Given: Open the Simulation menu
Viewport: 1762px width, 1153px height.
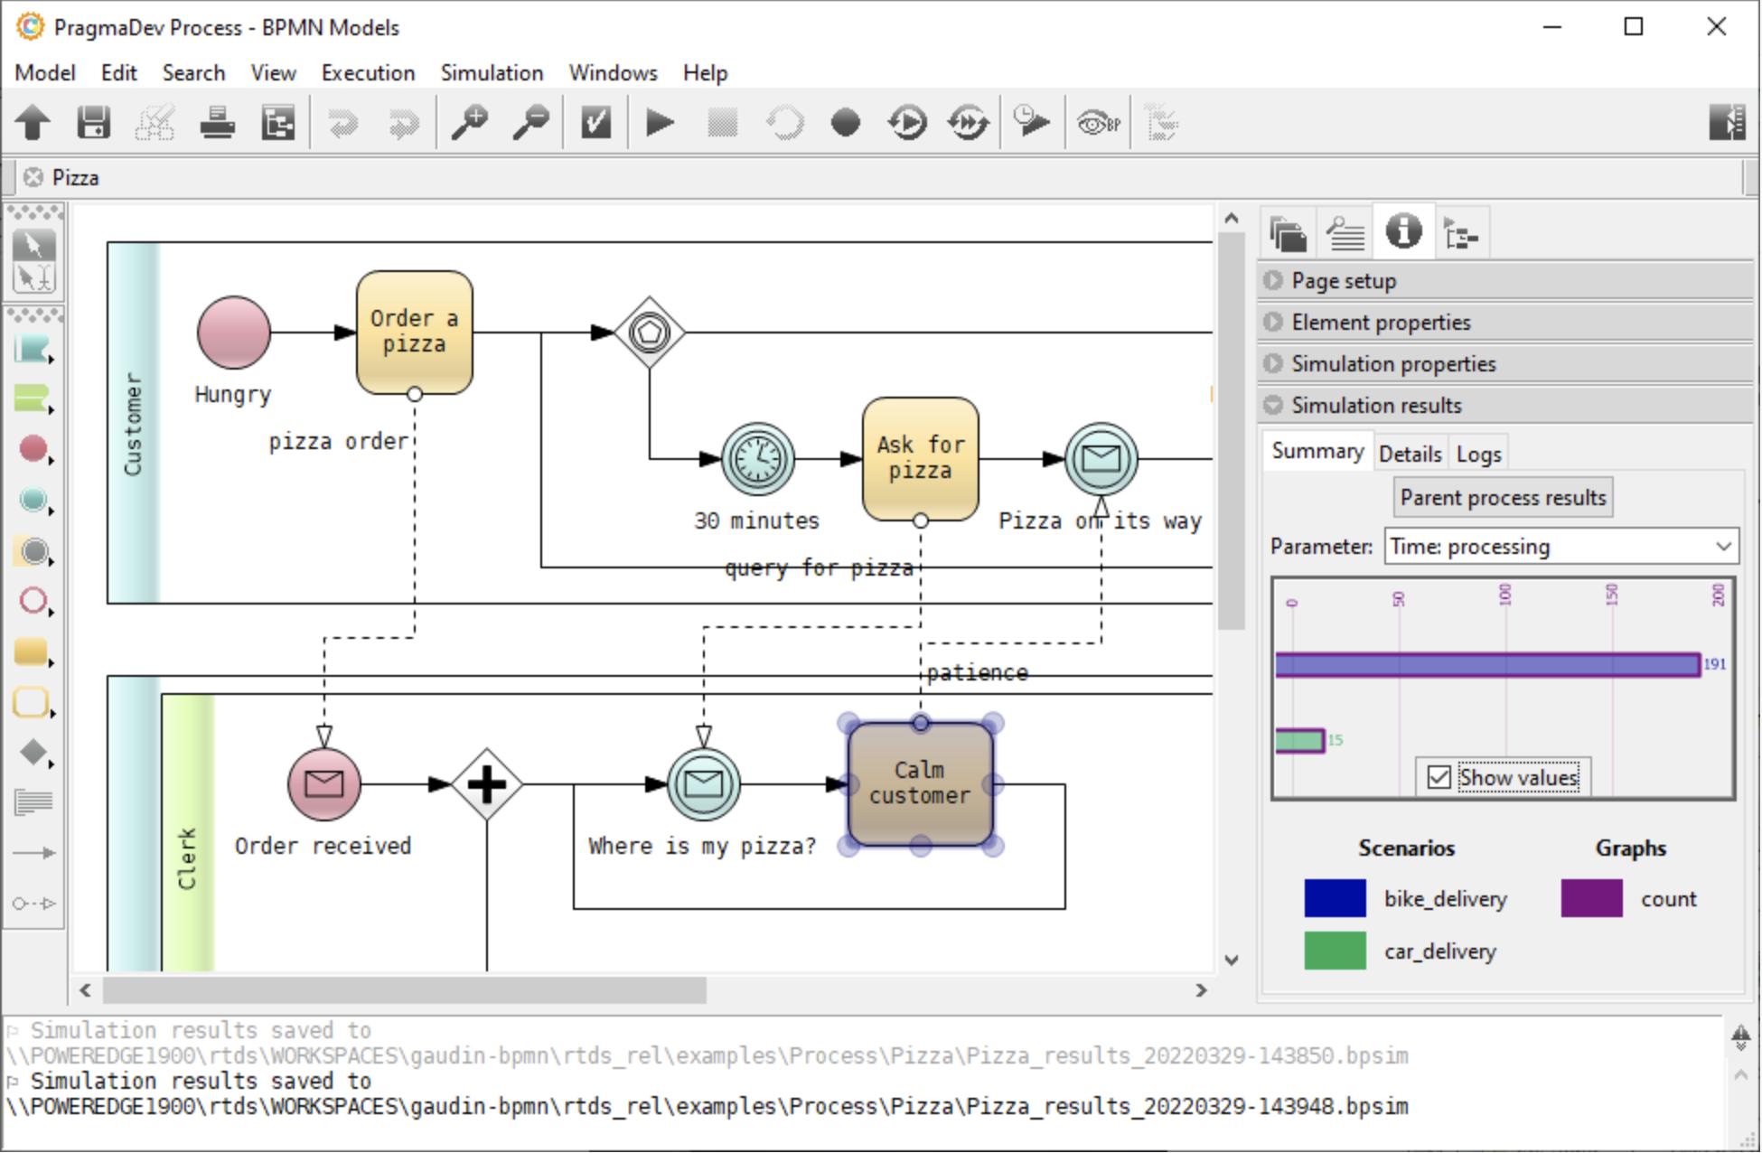Looking at the screenshot, I should [492, 72].
